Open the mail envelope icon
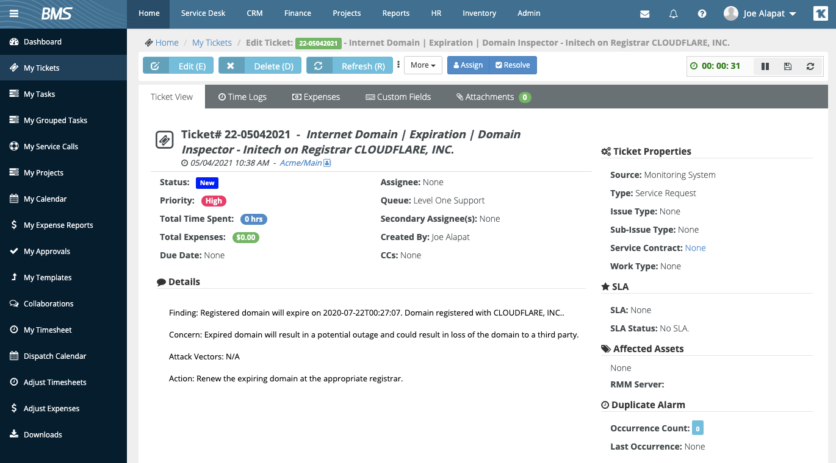This screenshot has height=463, width=836. tap(644, 13)
